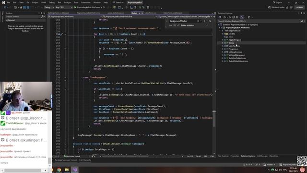Click Collapse All icon in Solution Explorer toolbar
This screenshot has width=307, height=173.
[234, 17]
